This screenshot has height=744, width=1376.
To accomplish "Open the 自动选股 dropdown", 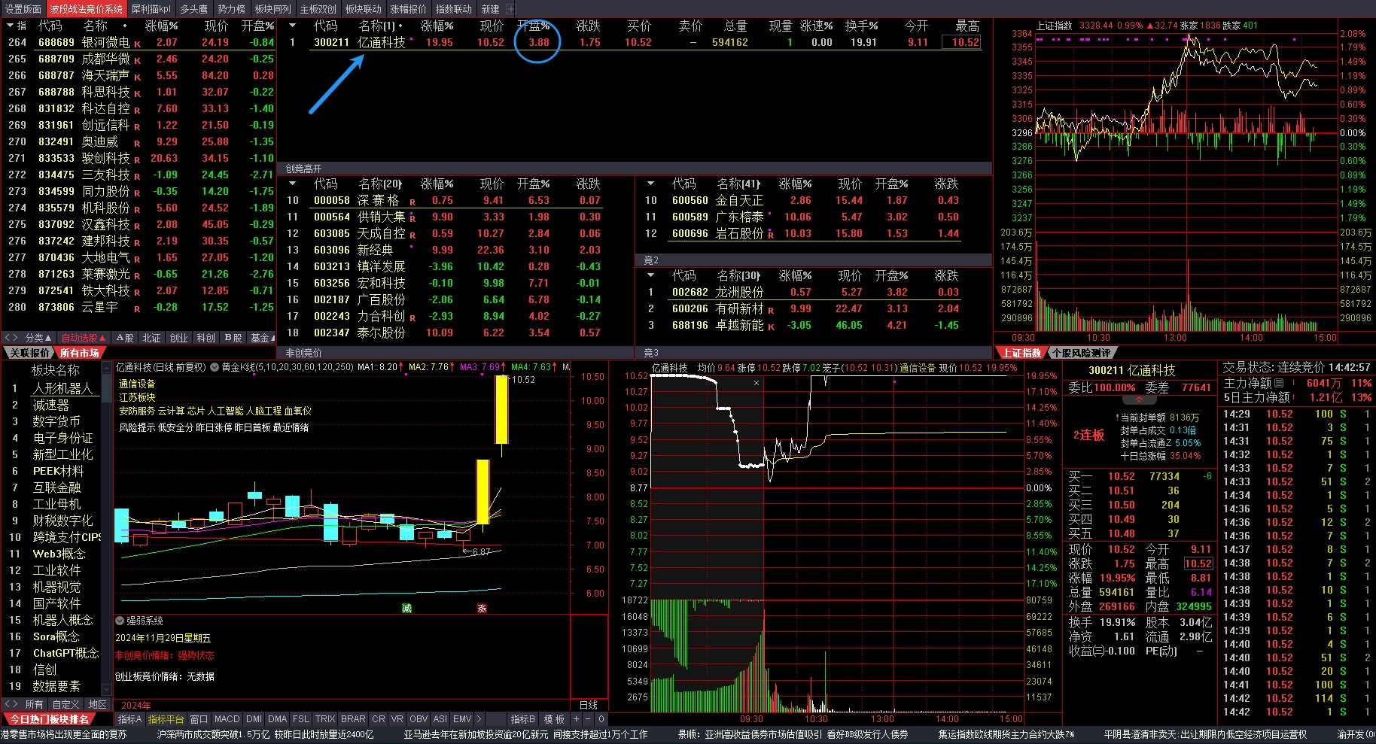I will [83, 338].
